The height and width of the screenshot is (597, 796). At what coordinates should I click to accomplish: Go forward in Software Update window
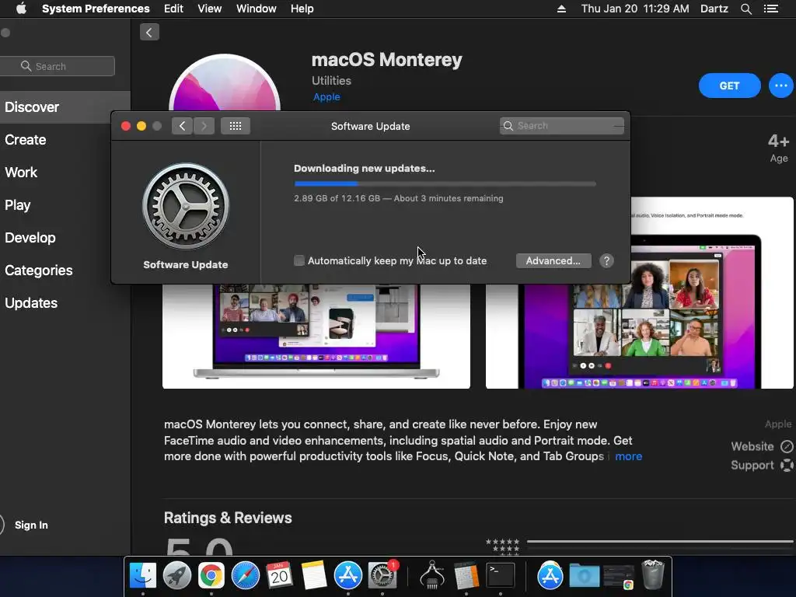click(204, 126)
